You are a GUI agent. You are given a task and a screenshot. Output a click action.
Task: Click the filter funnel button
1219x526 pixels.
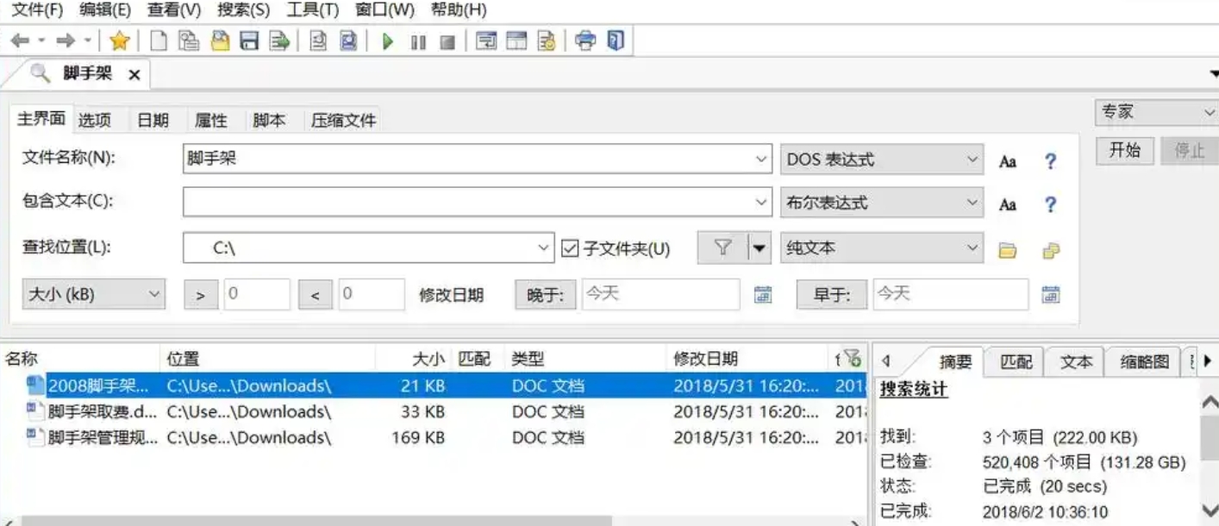click(x=723, y=248)
